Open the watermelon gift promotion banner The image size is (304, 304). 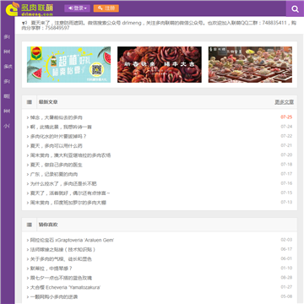[x=68, y=64]
